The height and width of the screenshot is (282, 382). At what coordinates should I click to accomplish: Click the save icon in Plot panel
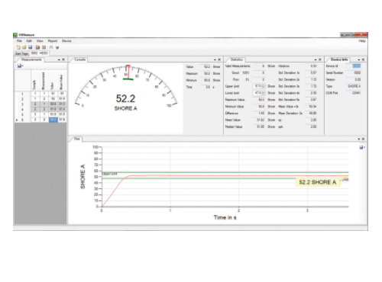click(x=362, y=147)
